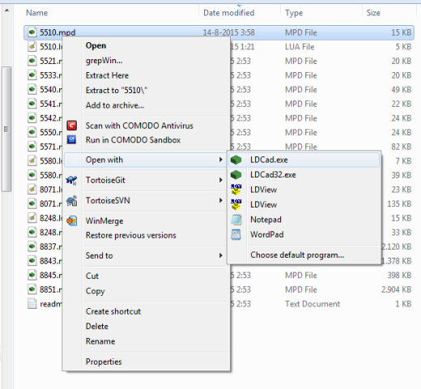The height and width of the screenshot is (389, 421).
Task: Click the text document icon of readme file
Action: coord(32,304)
